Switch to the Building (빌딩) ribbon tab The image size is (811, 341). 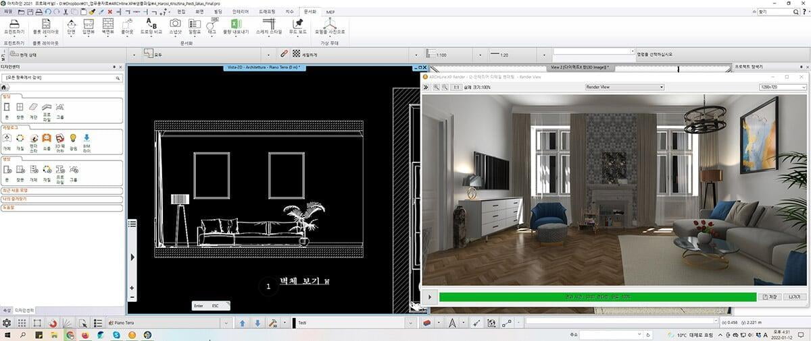coord(218,12)
